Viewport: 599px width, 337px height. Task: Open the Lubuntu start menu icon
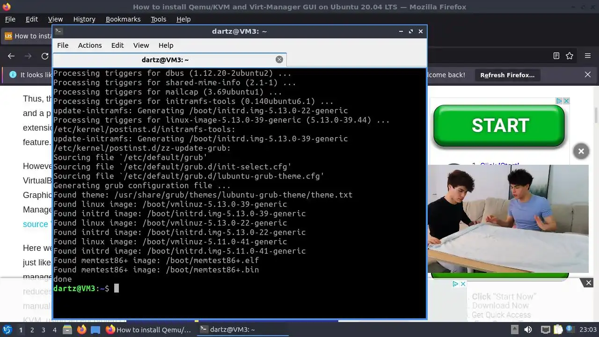pos(7,330)
